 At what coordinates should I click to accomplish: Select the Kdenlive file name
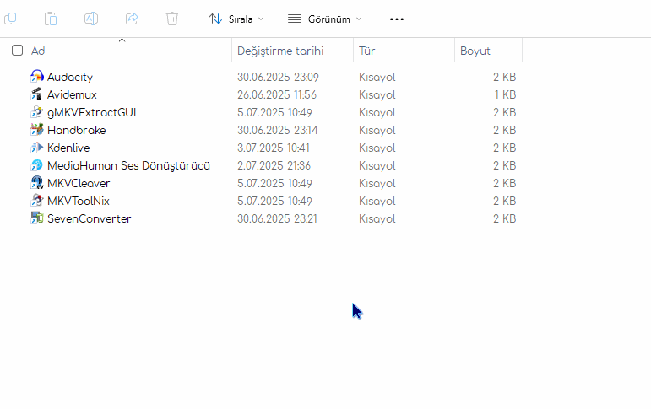pyautogui.click(x=68, y=148)
